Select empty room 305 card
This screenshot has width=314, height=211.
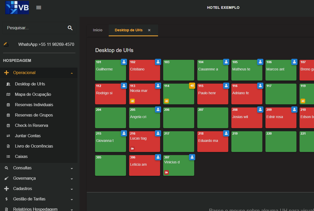[x=111, y=165]
